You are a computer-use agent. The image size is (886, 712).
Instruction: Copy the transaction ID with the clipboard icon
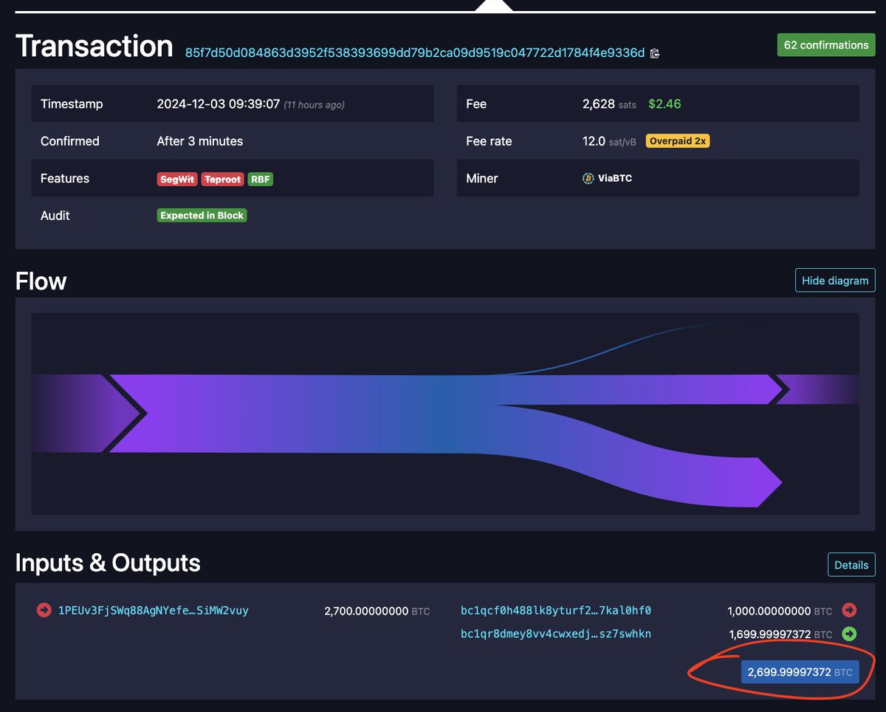[654, 53]
